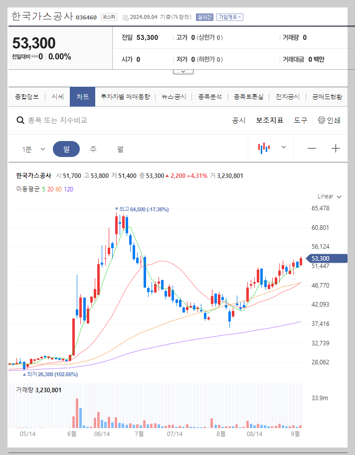Switch chart period to 주 (weekly)
The width and height of the screenshot is (355, 455).
(93, 149)
